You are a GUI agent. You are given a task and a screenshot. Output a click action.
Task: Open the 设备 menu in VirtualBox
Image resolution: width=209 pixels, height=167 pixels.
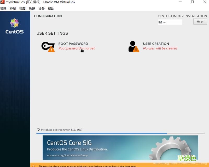41,8
